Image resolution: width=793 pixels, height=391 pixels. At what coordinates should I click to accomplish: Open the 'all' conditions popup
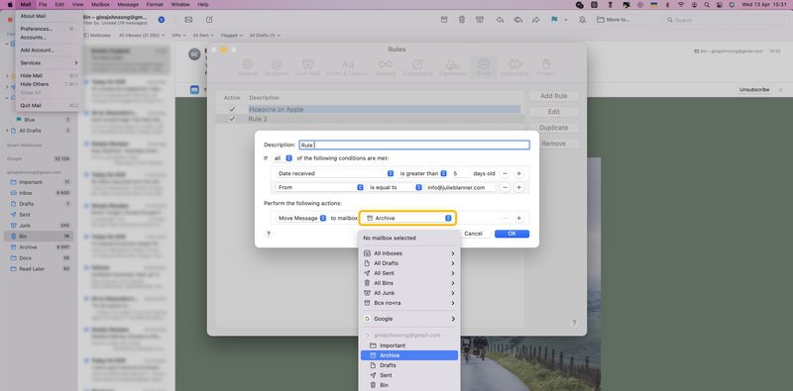click(283, 158)
